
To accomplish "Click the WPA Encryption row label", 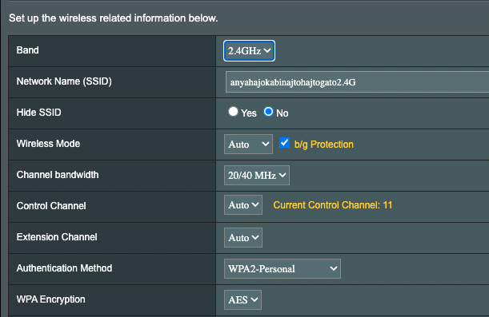I will point(51,299).
